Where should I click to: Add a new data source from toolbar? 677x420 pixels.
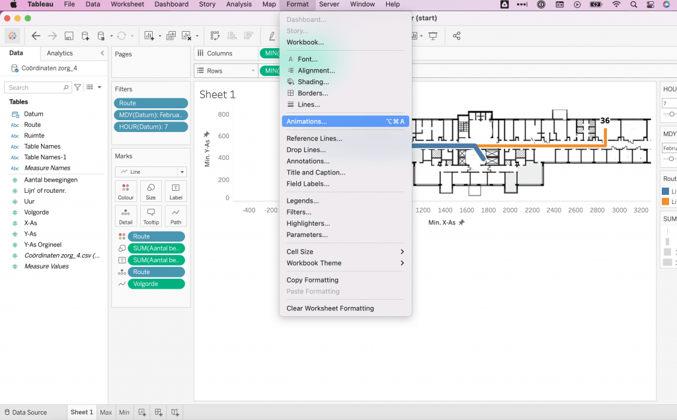click(85, 36)
